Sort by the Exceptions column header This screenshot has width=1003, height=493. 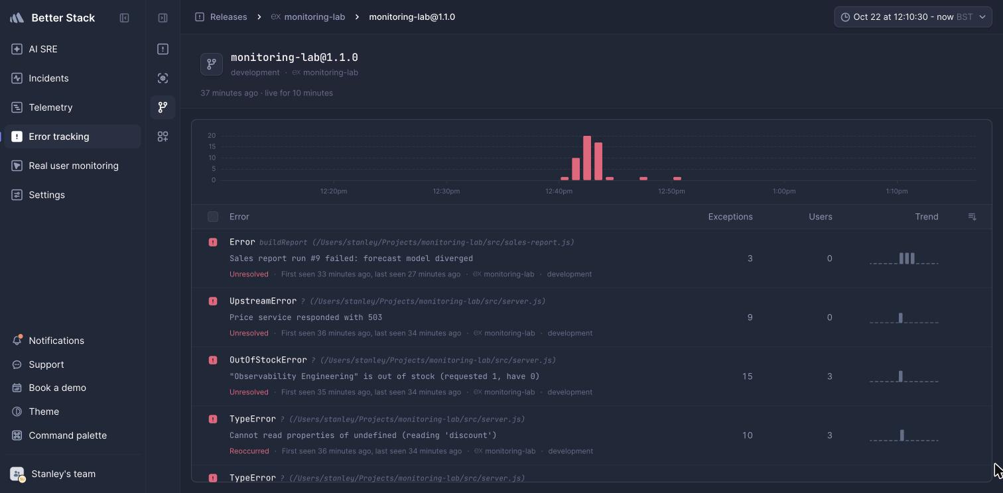point(730,217)
